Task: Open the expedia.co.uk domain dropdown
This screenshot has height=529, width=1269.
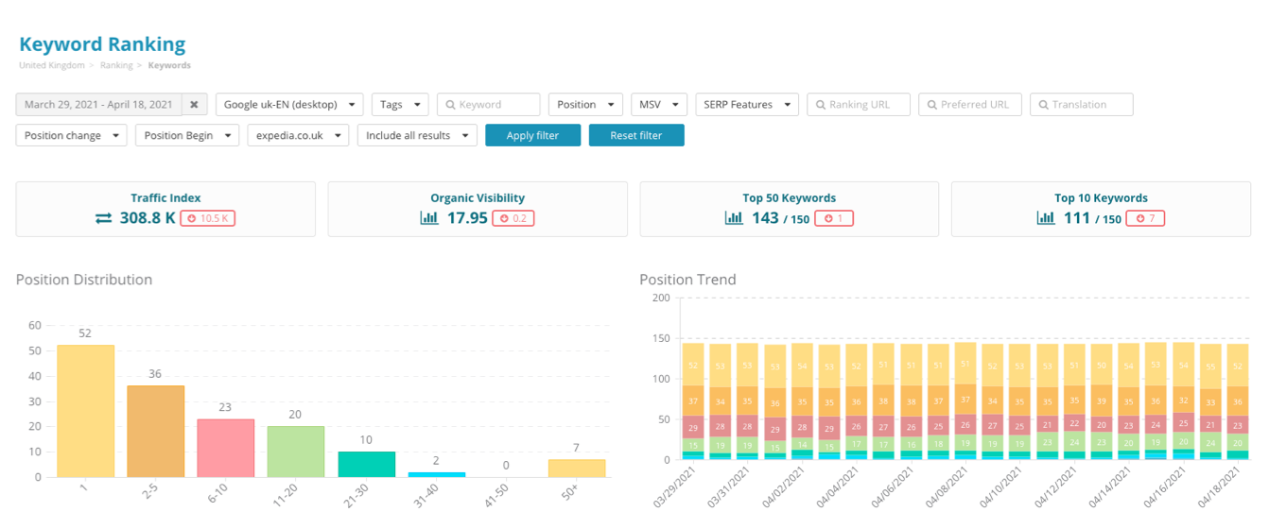Action: point(298,136)
